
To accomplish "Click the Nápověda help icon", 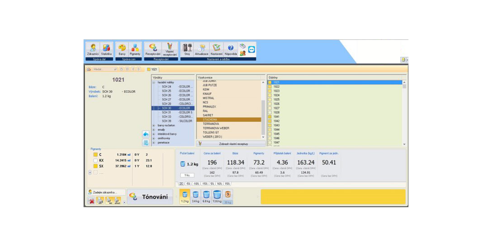I will [x=231, y=48].
